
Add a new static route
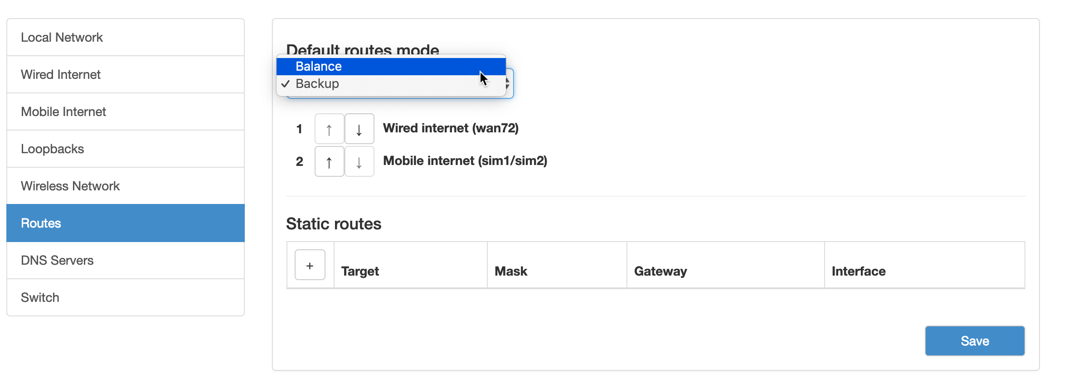click(310, 265)
